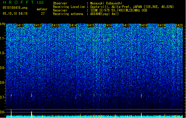Click the 0.9 kHz axis tick label
186x118 pixels.
tap(2, 68)
